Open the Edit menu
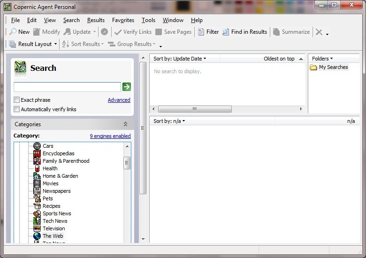Screen dimensions: 366x258 32,20
